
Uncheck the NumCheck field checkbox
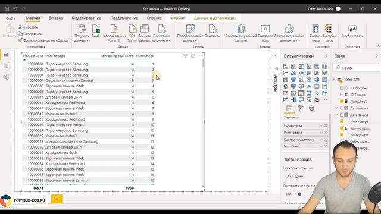coord(342,101)
